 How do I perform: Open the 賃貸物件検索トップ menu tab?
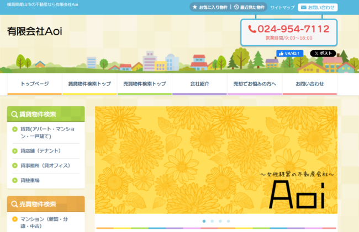(89, 84)
